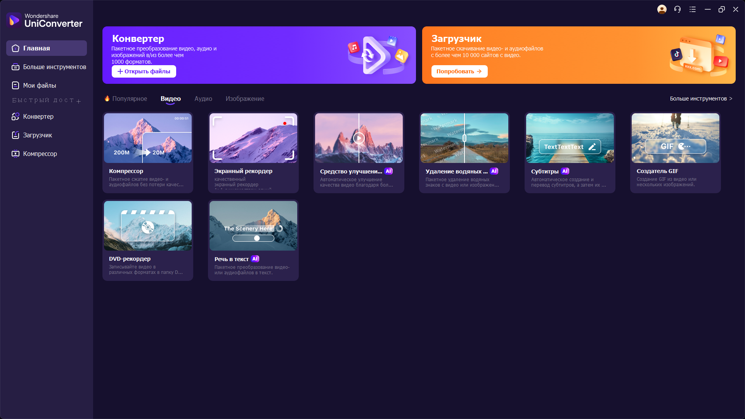Click the user account avatar icon

pyautogui.click(x=662, y=9)
